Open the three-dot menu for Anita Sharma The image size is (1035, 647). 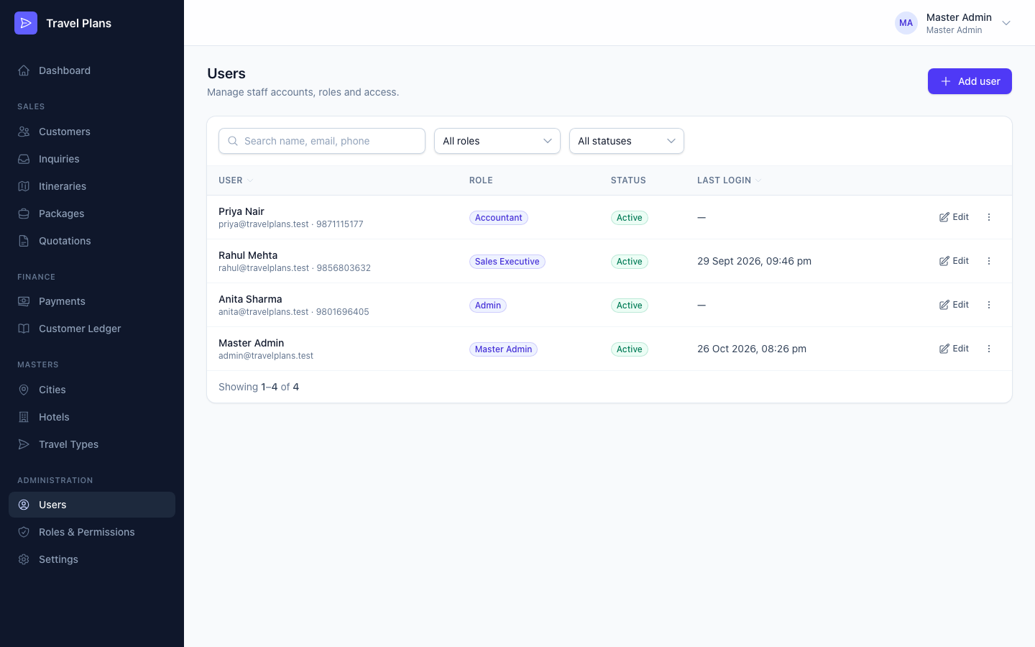click(x=989, y=305)
